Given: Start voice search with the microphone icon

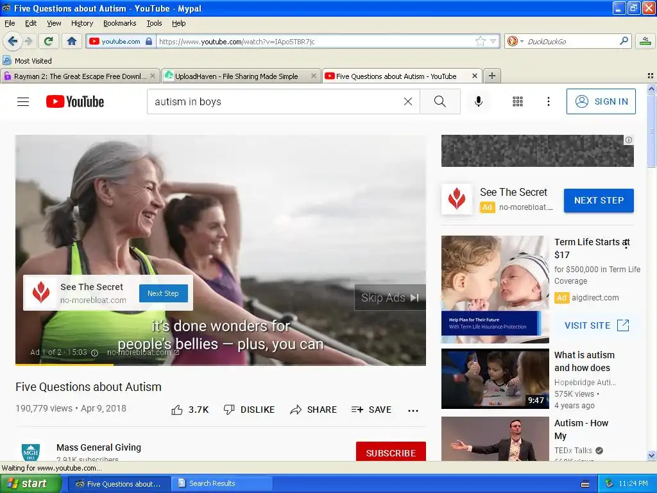Looking at the screenshot, I should point(479,101).
